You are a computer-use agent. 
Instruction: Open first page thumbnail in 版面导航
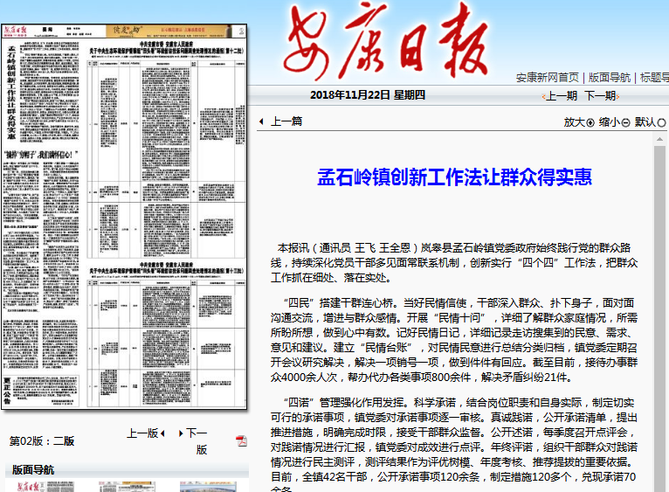pos(45,487)
